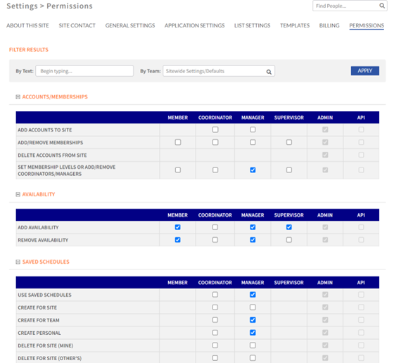Image resolution: width=394 pixels, height=363 pixels.
Task: Open the About This Site link
Action: [27, 25]
